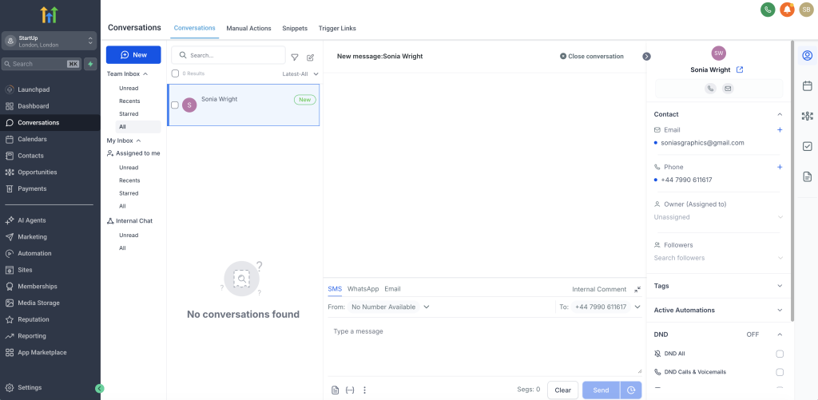This screenshot has height=400, width=818.
Task: Check DND Calls & Voicemails box
Action: 780,372
